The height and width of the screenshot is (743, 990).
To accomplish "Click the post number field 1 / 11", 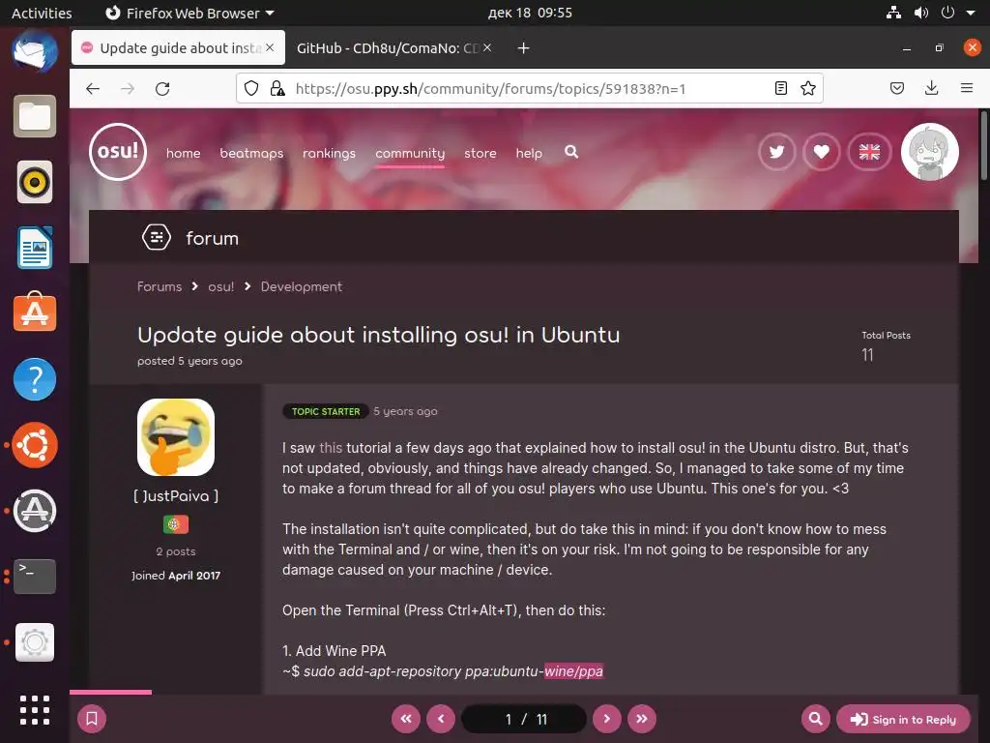I will click(524, 719).
